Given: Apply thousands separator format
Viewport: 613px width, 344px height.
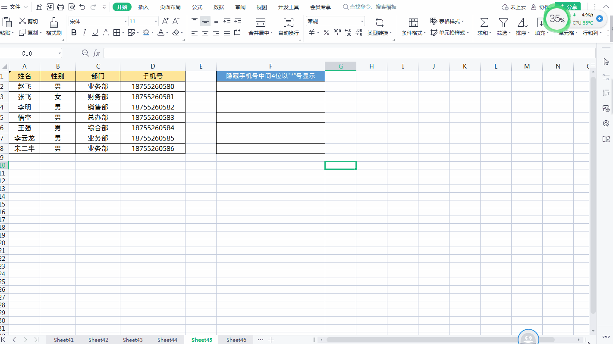Looking at the screenshot, I should click(x=337, y=32).
